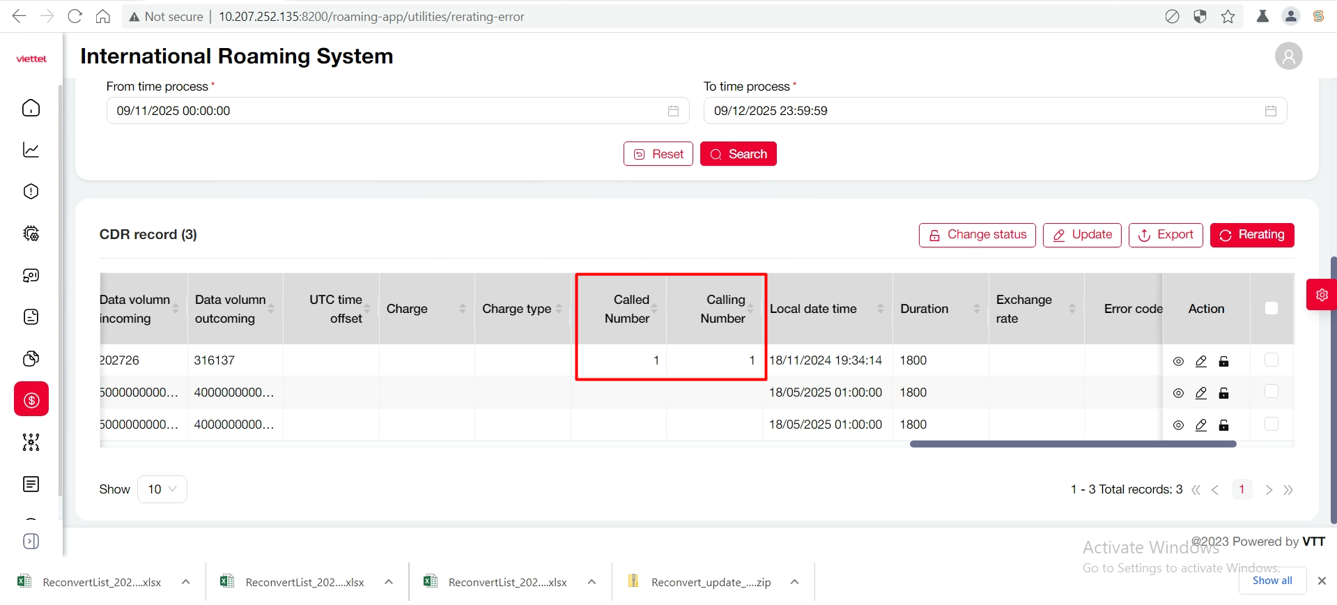Open the line chart icon in sidebar
This screenshot has width=1337, height=605.
[x=31, y=150]
